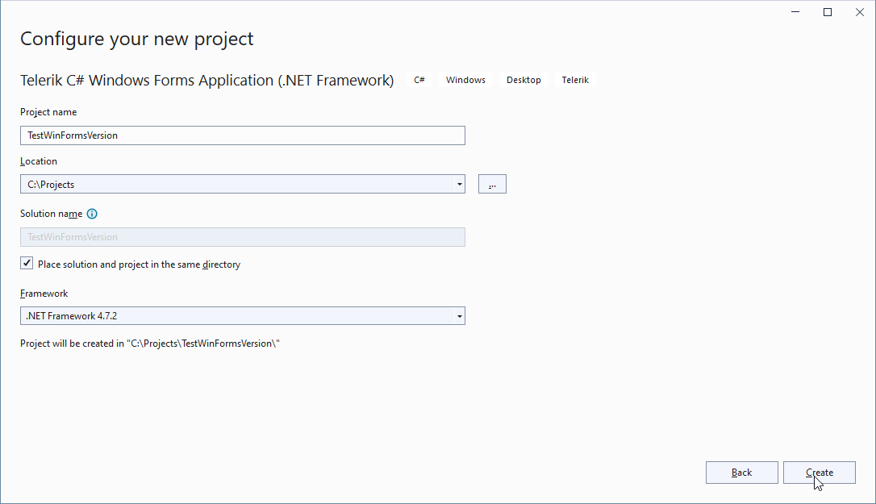Maximize the dialog window
The image size is (876, 504).
click(828, 12)
